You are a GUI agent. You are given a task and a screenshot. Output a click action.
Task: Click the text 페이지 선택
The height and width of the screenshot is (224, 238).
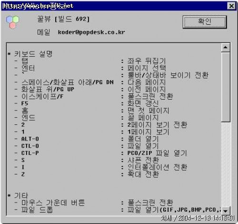pos(147,68)
